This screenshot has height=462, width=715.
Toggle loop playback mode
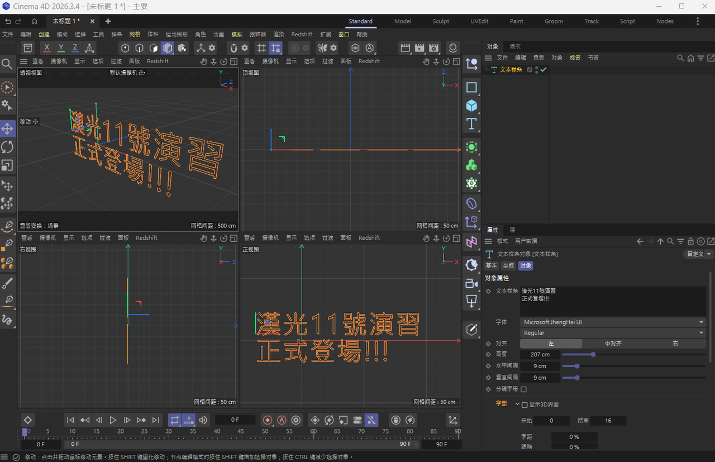(x=175, y=420)
